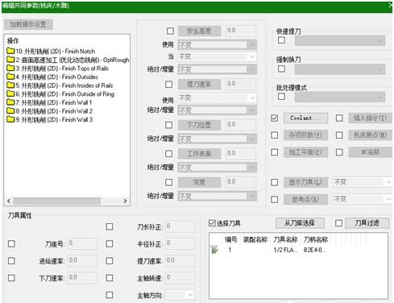
Task: Click the 刀具名称 column header
Action: pyautogui.click(x=285, y=239)
